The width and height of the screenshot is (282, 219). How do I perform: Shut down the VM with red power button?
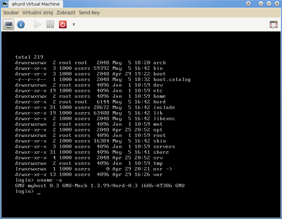point(63,24)
